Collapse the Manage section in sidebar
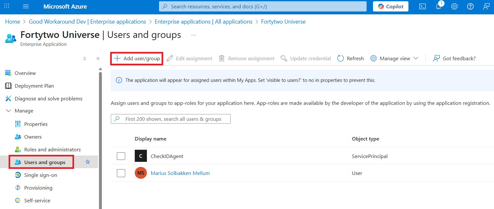Image resolution: width=494 pixels, height=209 pixels. (x=8, y=111)
